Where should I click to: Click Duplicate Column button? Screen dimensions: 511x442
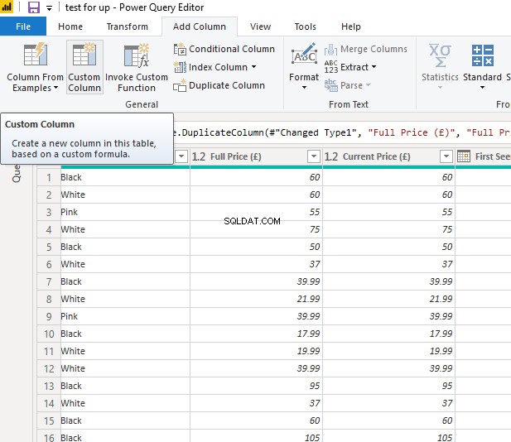219,85
